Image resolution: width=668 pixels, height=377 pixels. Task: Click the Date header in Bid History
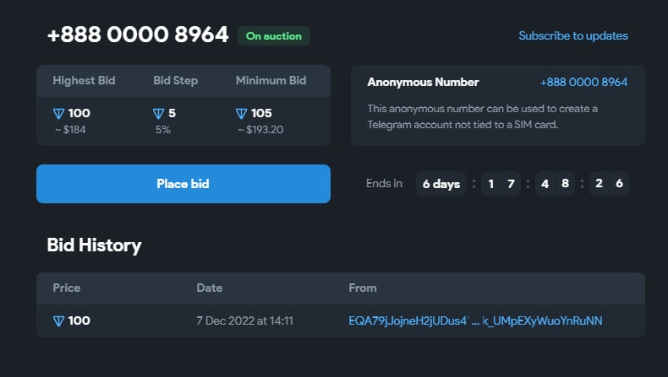coord(209,288)
